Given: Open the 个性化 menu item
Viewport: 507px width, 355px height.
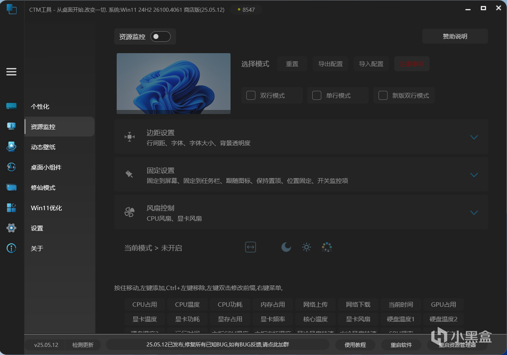Looking at the screenshot, I should pyautogui.click(x=59, y=106).
